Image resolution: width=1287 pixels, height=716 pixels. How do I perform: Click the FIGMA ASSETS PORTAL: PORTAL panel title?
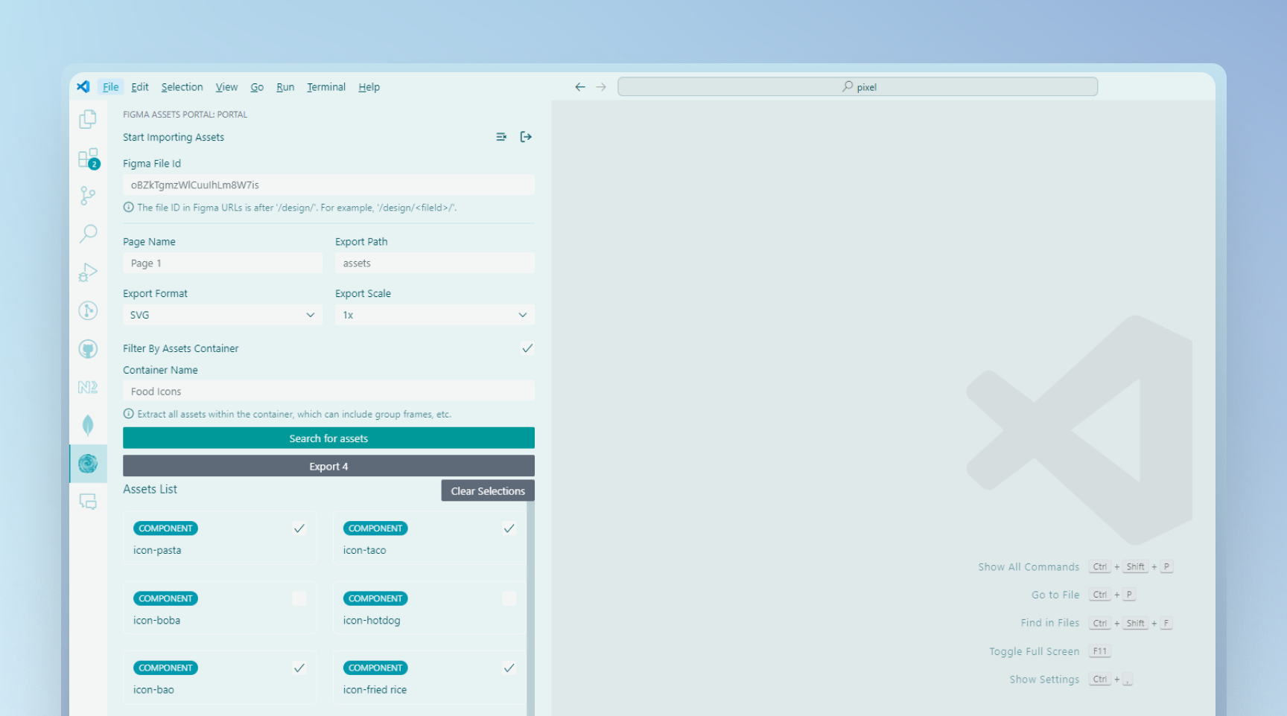(x=185, y=115)
